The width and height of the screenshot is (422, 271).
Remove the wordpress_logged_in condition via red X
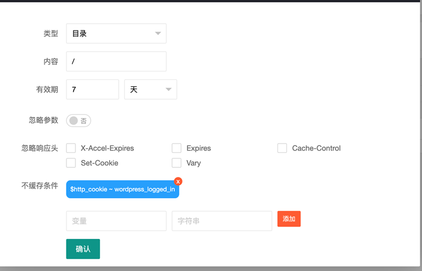178,181
